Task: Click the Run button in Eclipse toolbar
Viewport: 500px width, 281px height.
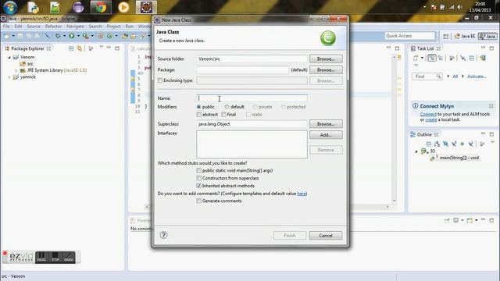Action: 71,36
